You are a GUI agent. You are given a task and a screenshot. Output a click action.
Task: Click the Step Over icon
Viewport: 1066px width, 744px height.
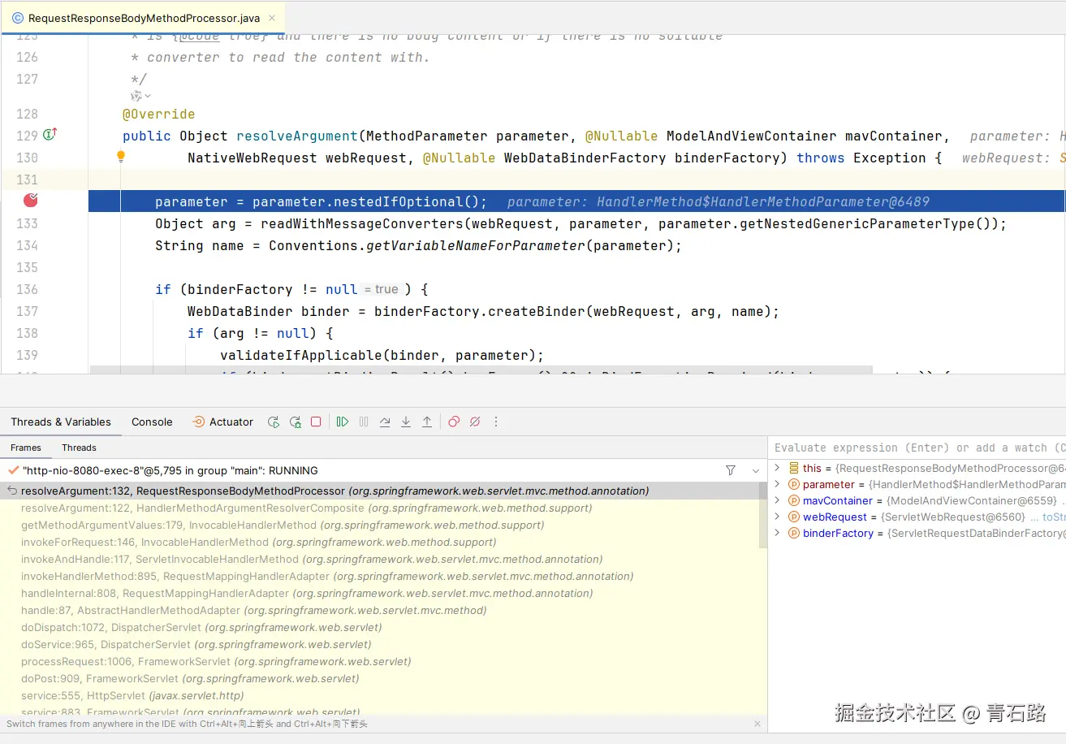pos(385,422)
